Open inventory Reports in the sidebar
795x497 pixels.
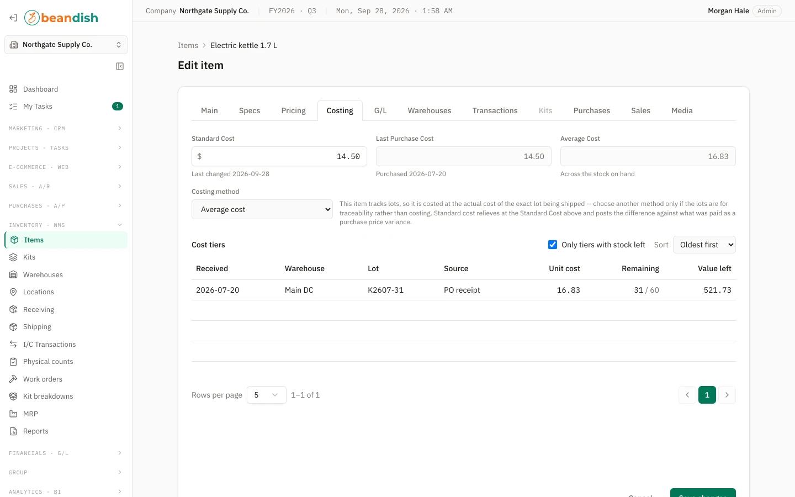click(66, 431)
